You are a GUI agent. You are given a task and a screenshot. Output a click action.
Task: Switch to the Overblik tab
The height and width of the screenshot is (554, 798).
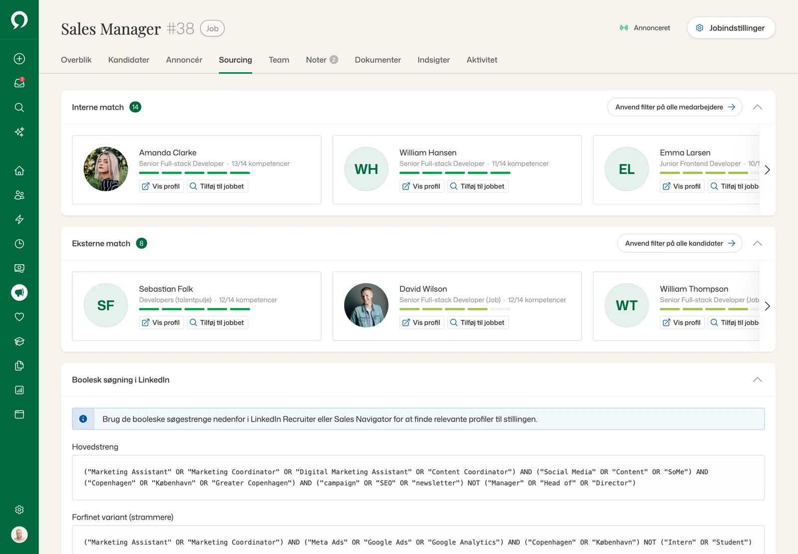pos(76,60)
